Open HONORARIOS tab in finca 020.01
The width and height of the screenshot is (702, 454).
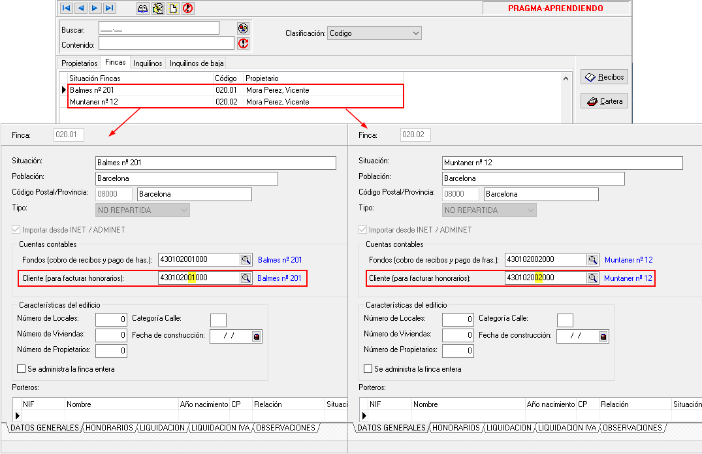click(x=109, y=428)
